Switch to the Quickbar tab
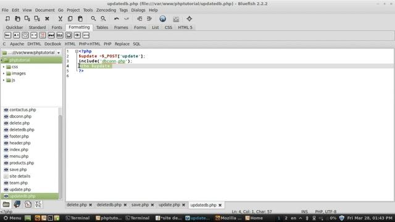Image resolution: width=395 pixels, height=222 pixels. tap(14, 27)
